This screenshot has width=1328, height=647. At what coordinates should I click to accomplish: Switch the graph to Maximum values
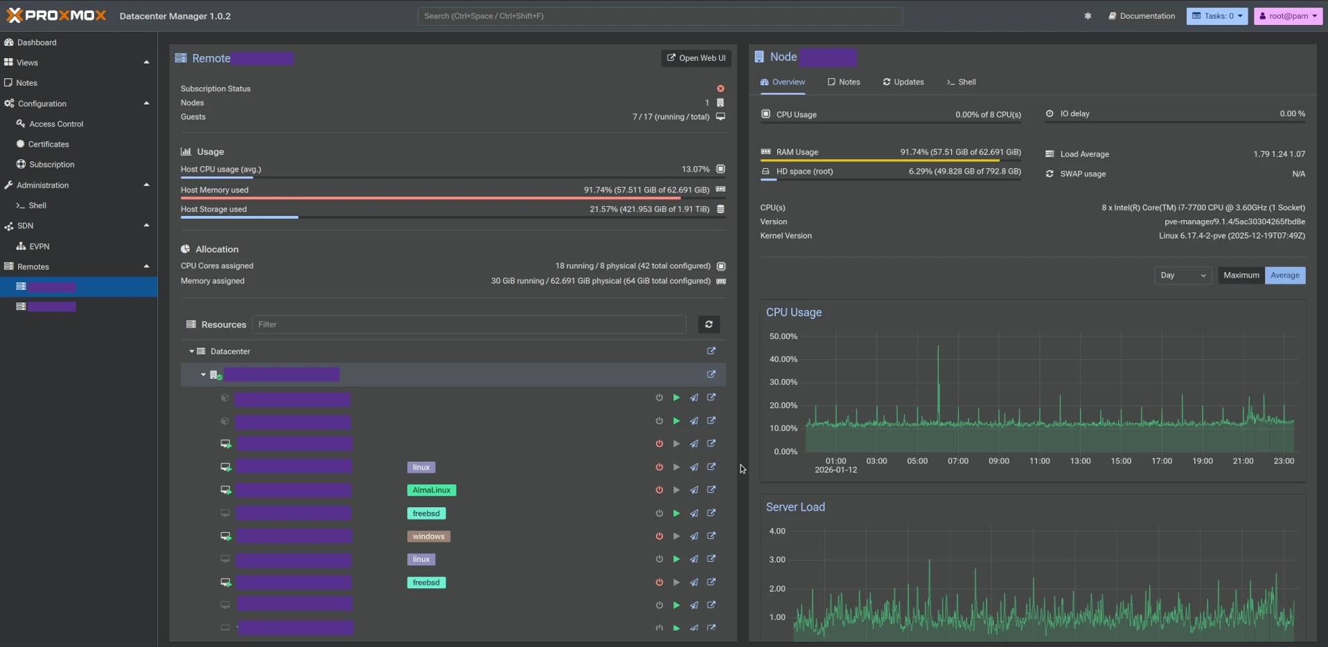1241,275
